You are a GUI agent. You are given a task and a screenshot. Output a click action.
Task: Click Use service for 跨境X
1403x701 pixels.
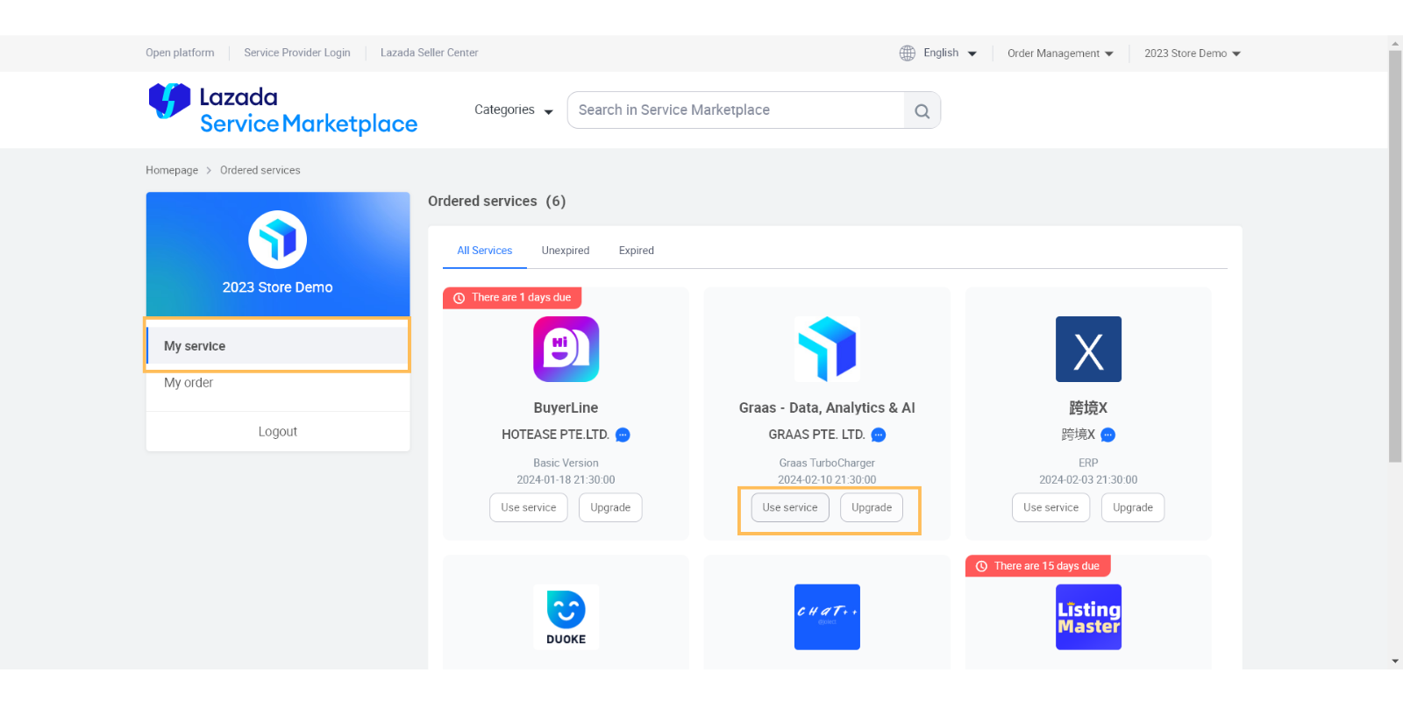pyautogui.click(x=1051, y=507)
